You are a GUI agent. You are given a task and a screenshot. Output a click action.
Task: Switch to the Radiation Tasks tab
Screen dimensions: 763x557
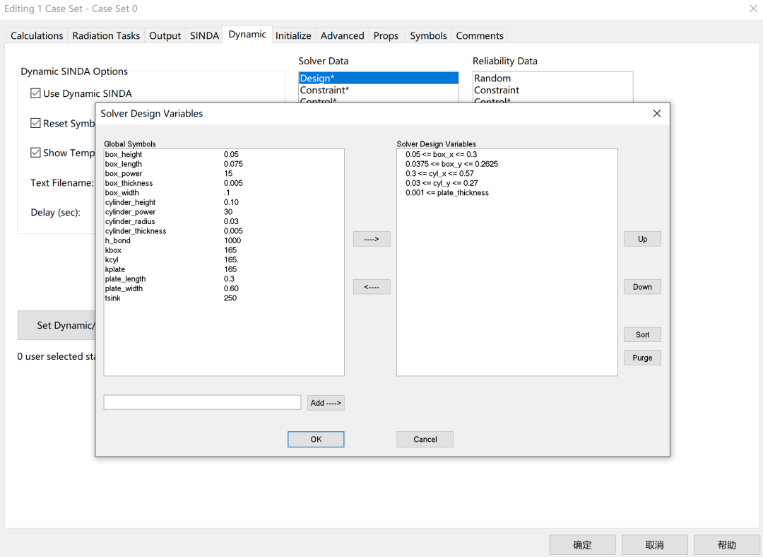pos(106,35)
